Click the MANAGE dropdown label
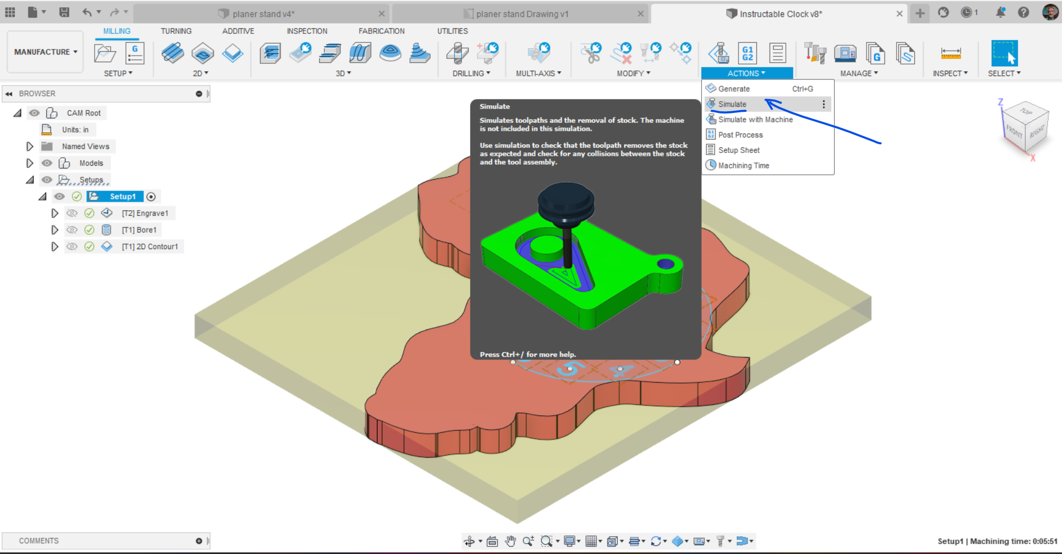This screenshot has height=554, width=1062. point(859,73)
